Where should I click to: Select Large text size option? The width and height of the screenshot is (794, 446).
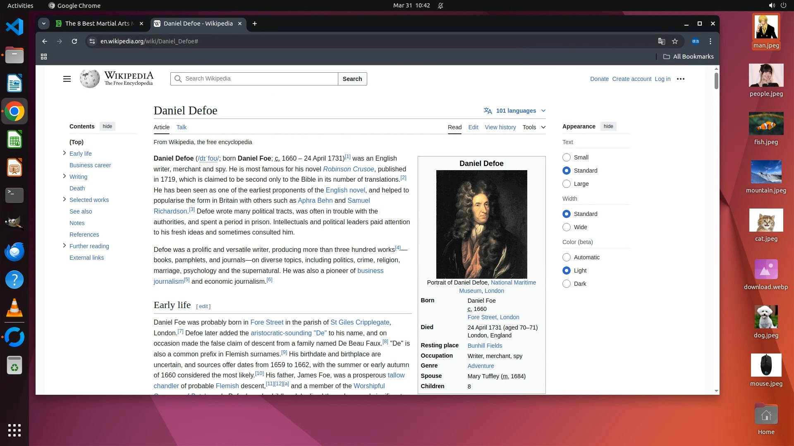pyautogui.click(x=567, y=184)
